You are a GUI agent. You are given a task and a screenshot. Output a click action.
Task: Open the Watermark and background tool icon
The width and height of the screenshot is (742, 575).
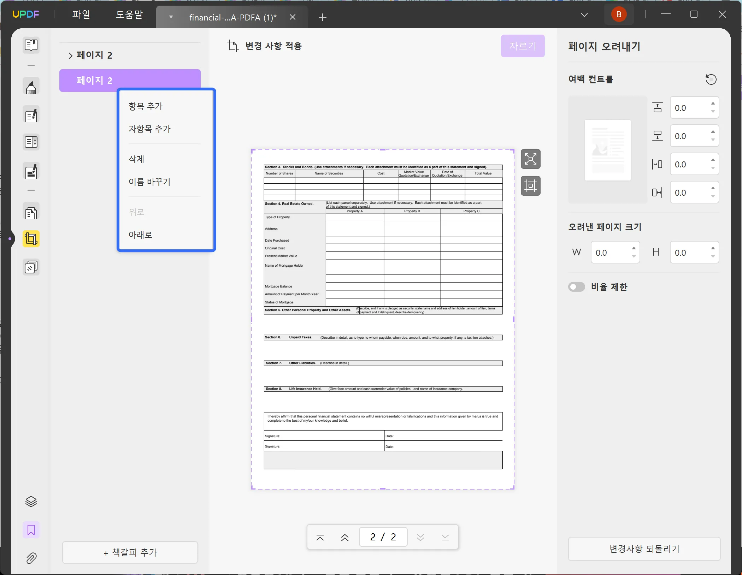point(31,267)
